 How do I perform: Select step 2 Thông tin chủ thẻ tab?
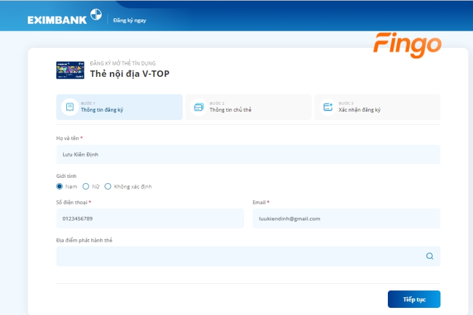(248, 107)
